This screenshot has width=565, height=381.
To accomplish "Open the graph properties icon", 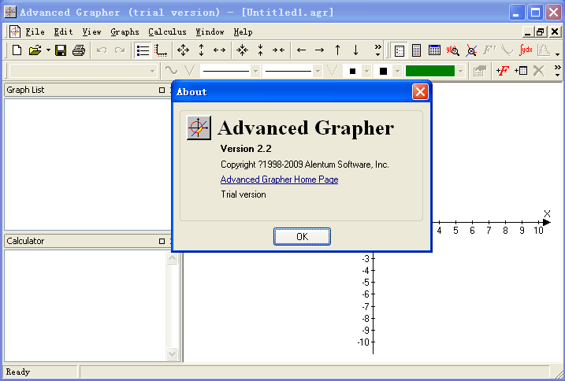I will (x=480, y=71).
